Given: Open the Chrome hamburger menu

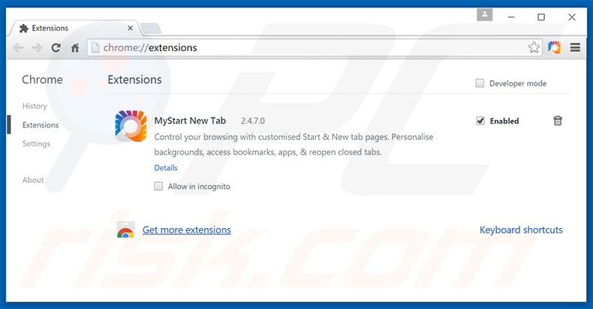Looking at the screenshot, I should 575,47.
